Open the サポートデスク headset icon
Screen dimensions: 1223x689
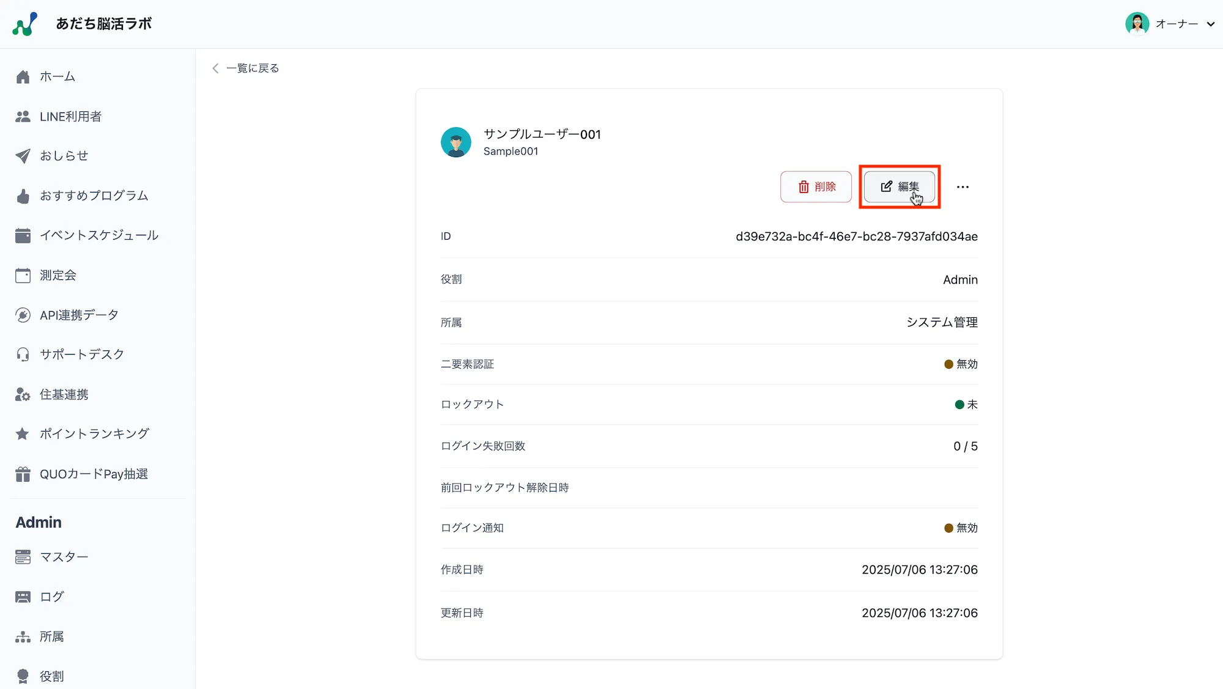point(23,354)
